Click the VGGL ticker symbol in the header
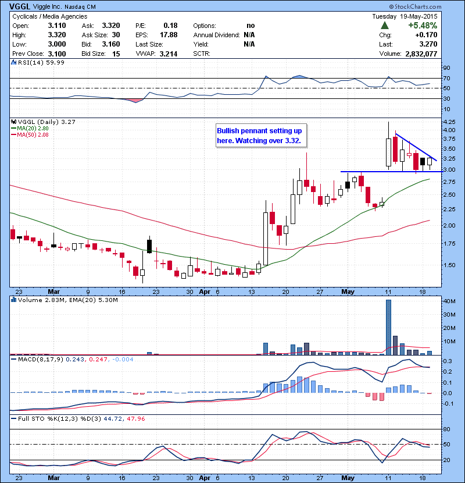This screenshot has width=465, height=483. pos(19,6)
